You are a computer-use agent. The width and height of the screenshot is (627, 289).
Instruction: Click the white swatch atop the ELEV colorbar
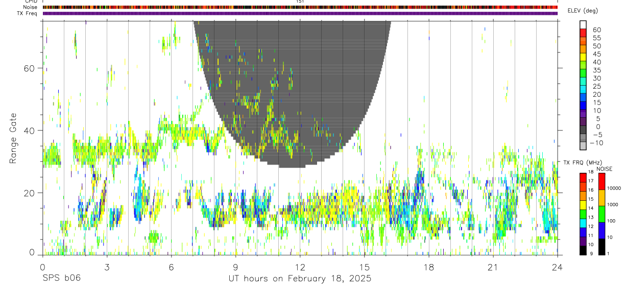pos(583,24)
